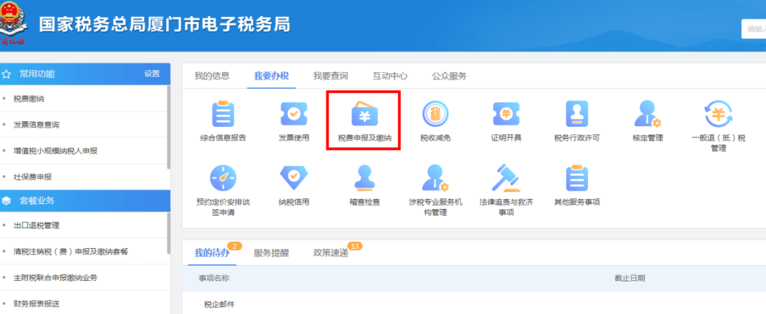This screenshot has width=766, height=314.
Task: Open 涉税专业服务机构管理 icon
Action: tap(435, 178)
